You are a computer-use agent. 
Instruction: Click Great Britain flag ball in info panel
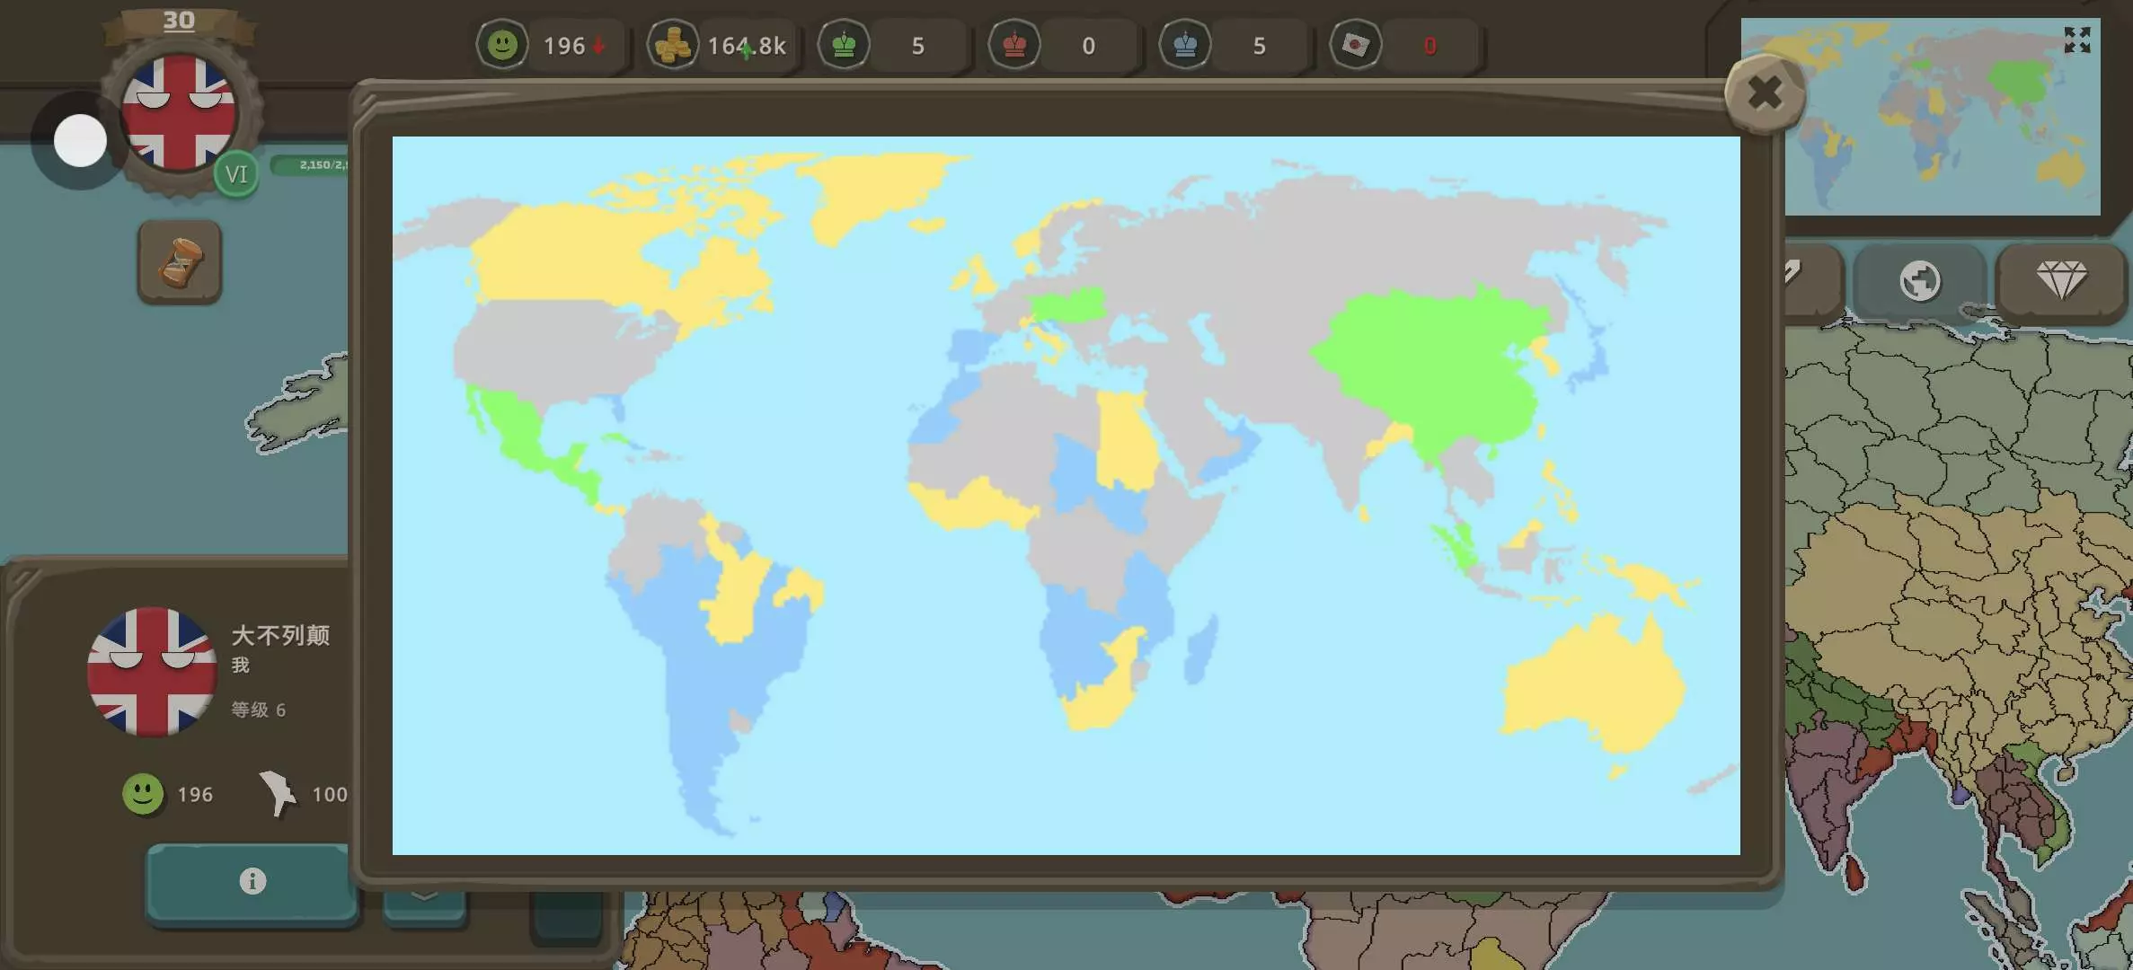coord(152,672)
